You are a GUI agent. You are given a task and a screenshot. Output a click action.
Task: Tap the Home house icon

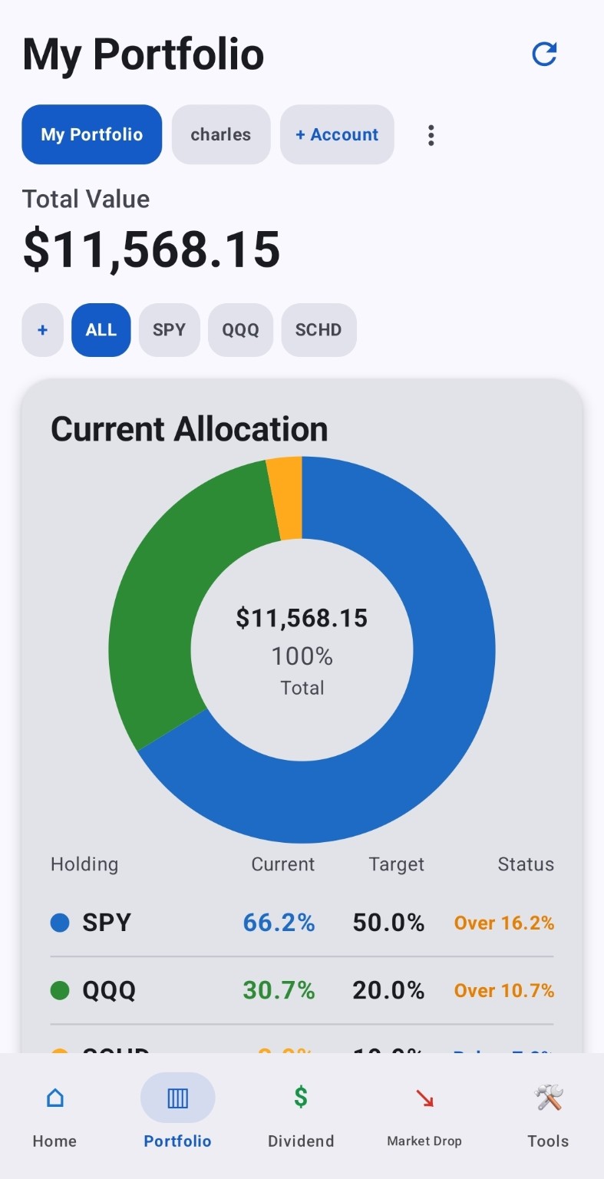pyautogui.click(x=54, y=1098)
